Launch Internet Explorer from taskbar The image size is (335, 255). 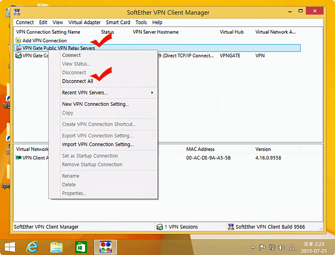(x=32, y=247)
